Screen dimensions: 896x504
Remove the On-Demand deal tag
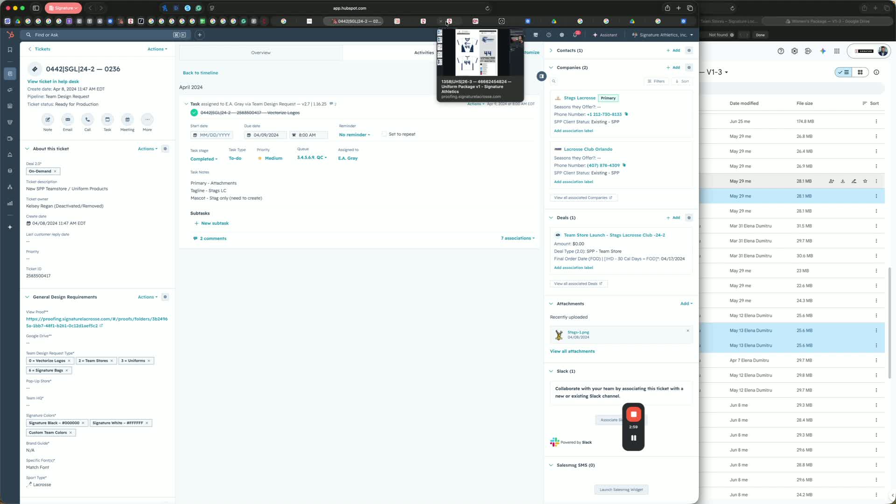55,171
